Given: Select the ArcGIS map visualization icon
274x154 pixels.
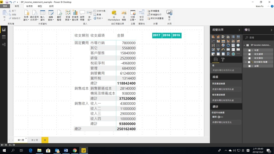Looking at the screenshot, I should pos(233,54).
